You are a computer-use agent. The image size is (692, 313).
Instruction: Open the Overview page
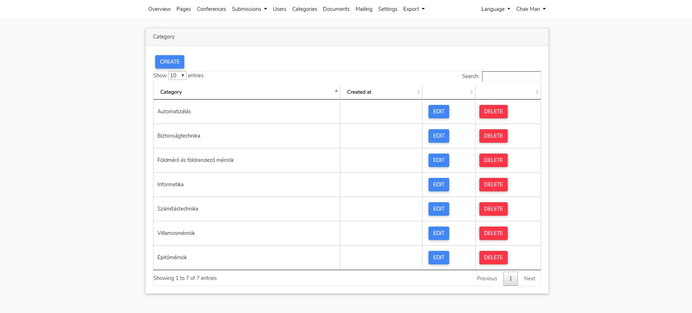pos(159,9)
